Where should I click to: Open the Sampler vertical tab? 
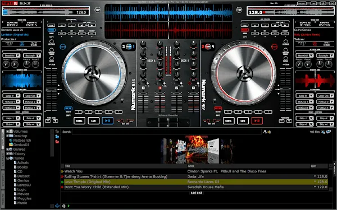[3, 160]
